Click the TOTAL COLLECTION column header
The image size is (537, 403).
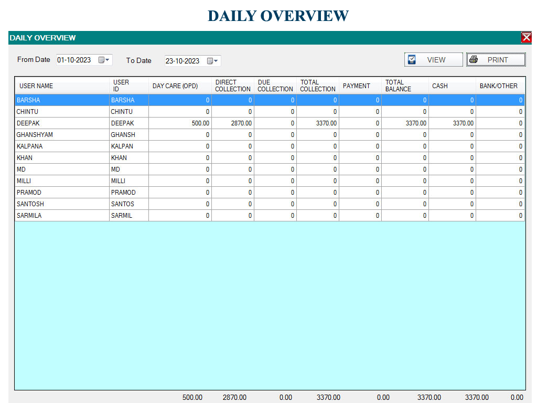(x=317, y=86)
